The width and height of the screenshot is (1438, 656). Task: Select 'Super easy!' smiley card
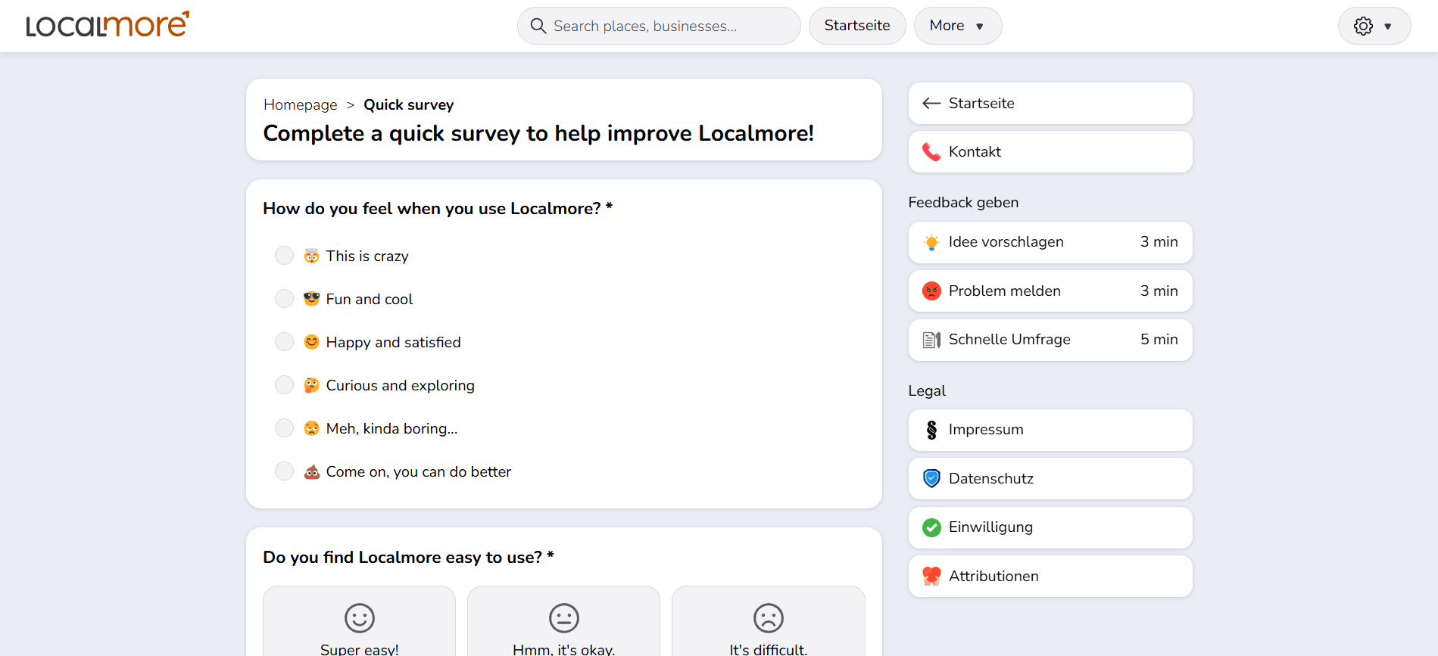pyautogui.click(x=359, y=624)
